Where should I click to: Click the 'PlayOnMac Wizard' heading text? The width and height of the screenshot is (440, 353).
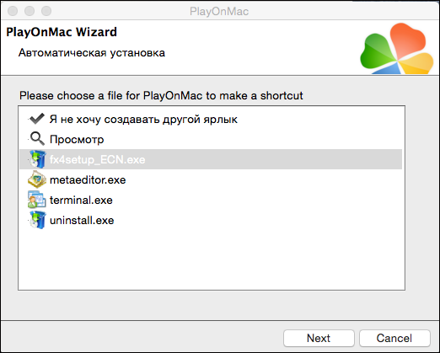click(62, 32)
